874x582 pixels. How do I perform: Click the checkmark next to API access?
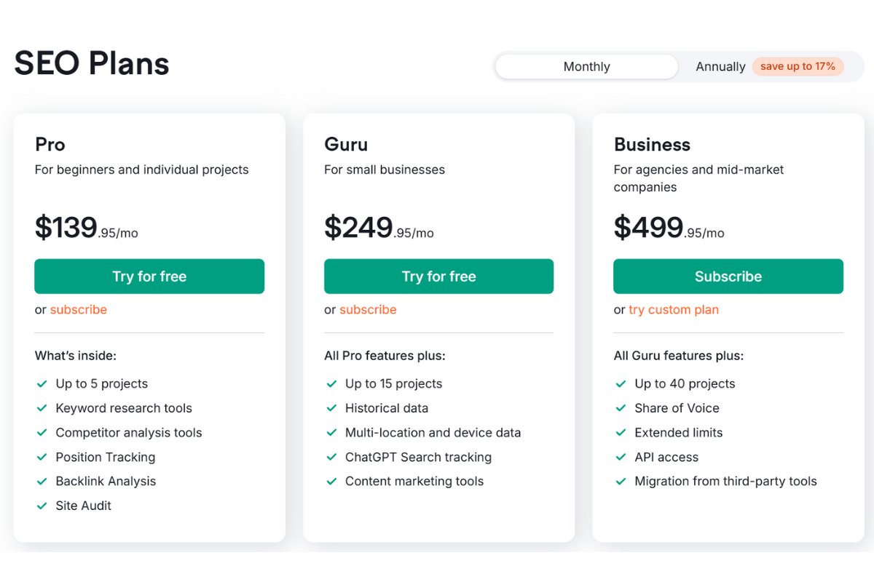621,457
